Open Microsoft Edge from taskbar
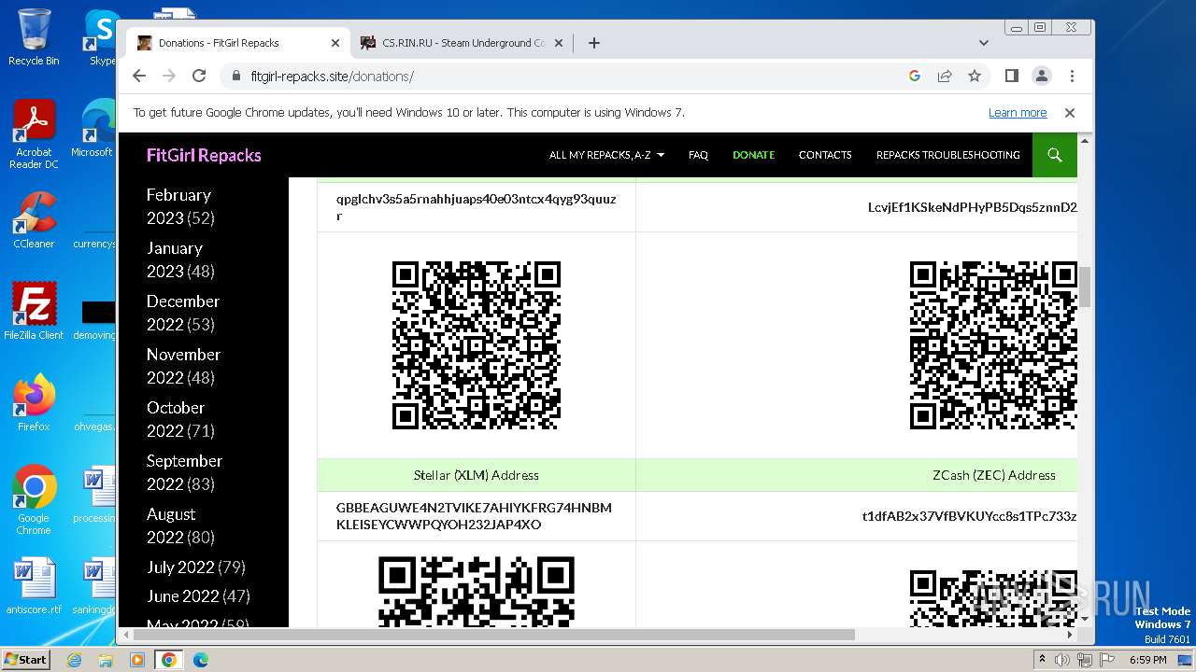The height and width of the screenshot is (672, 1196). point(201,660)
